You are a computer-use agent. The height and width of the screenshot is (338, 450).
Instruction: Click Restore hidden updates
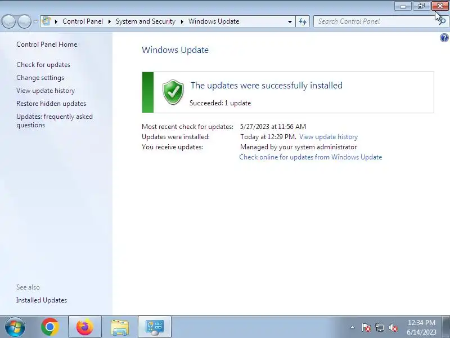pyautogui.click(x=51, y=104)
